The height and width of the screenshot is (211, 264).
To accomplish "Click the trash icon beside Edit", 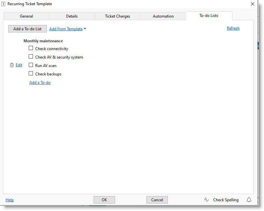I will 12,65.
